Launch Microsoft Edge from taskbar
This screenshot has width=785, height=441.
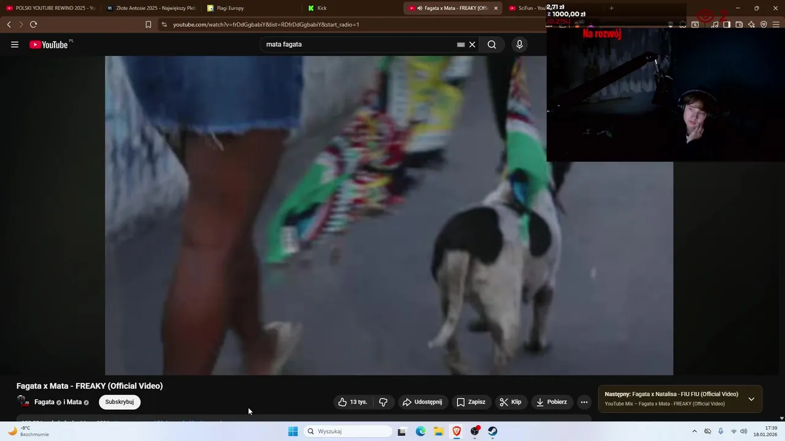421,431
